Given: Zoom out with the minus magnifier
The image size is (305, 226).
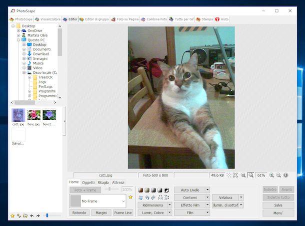Looking at the screenshot, I should point(278,175).
